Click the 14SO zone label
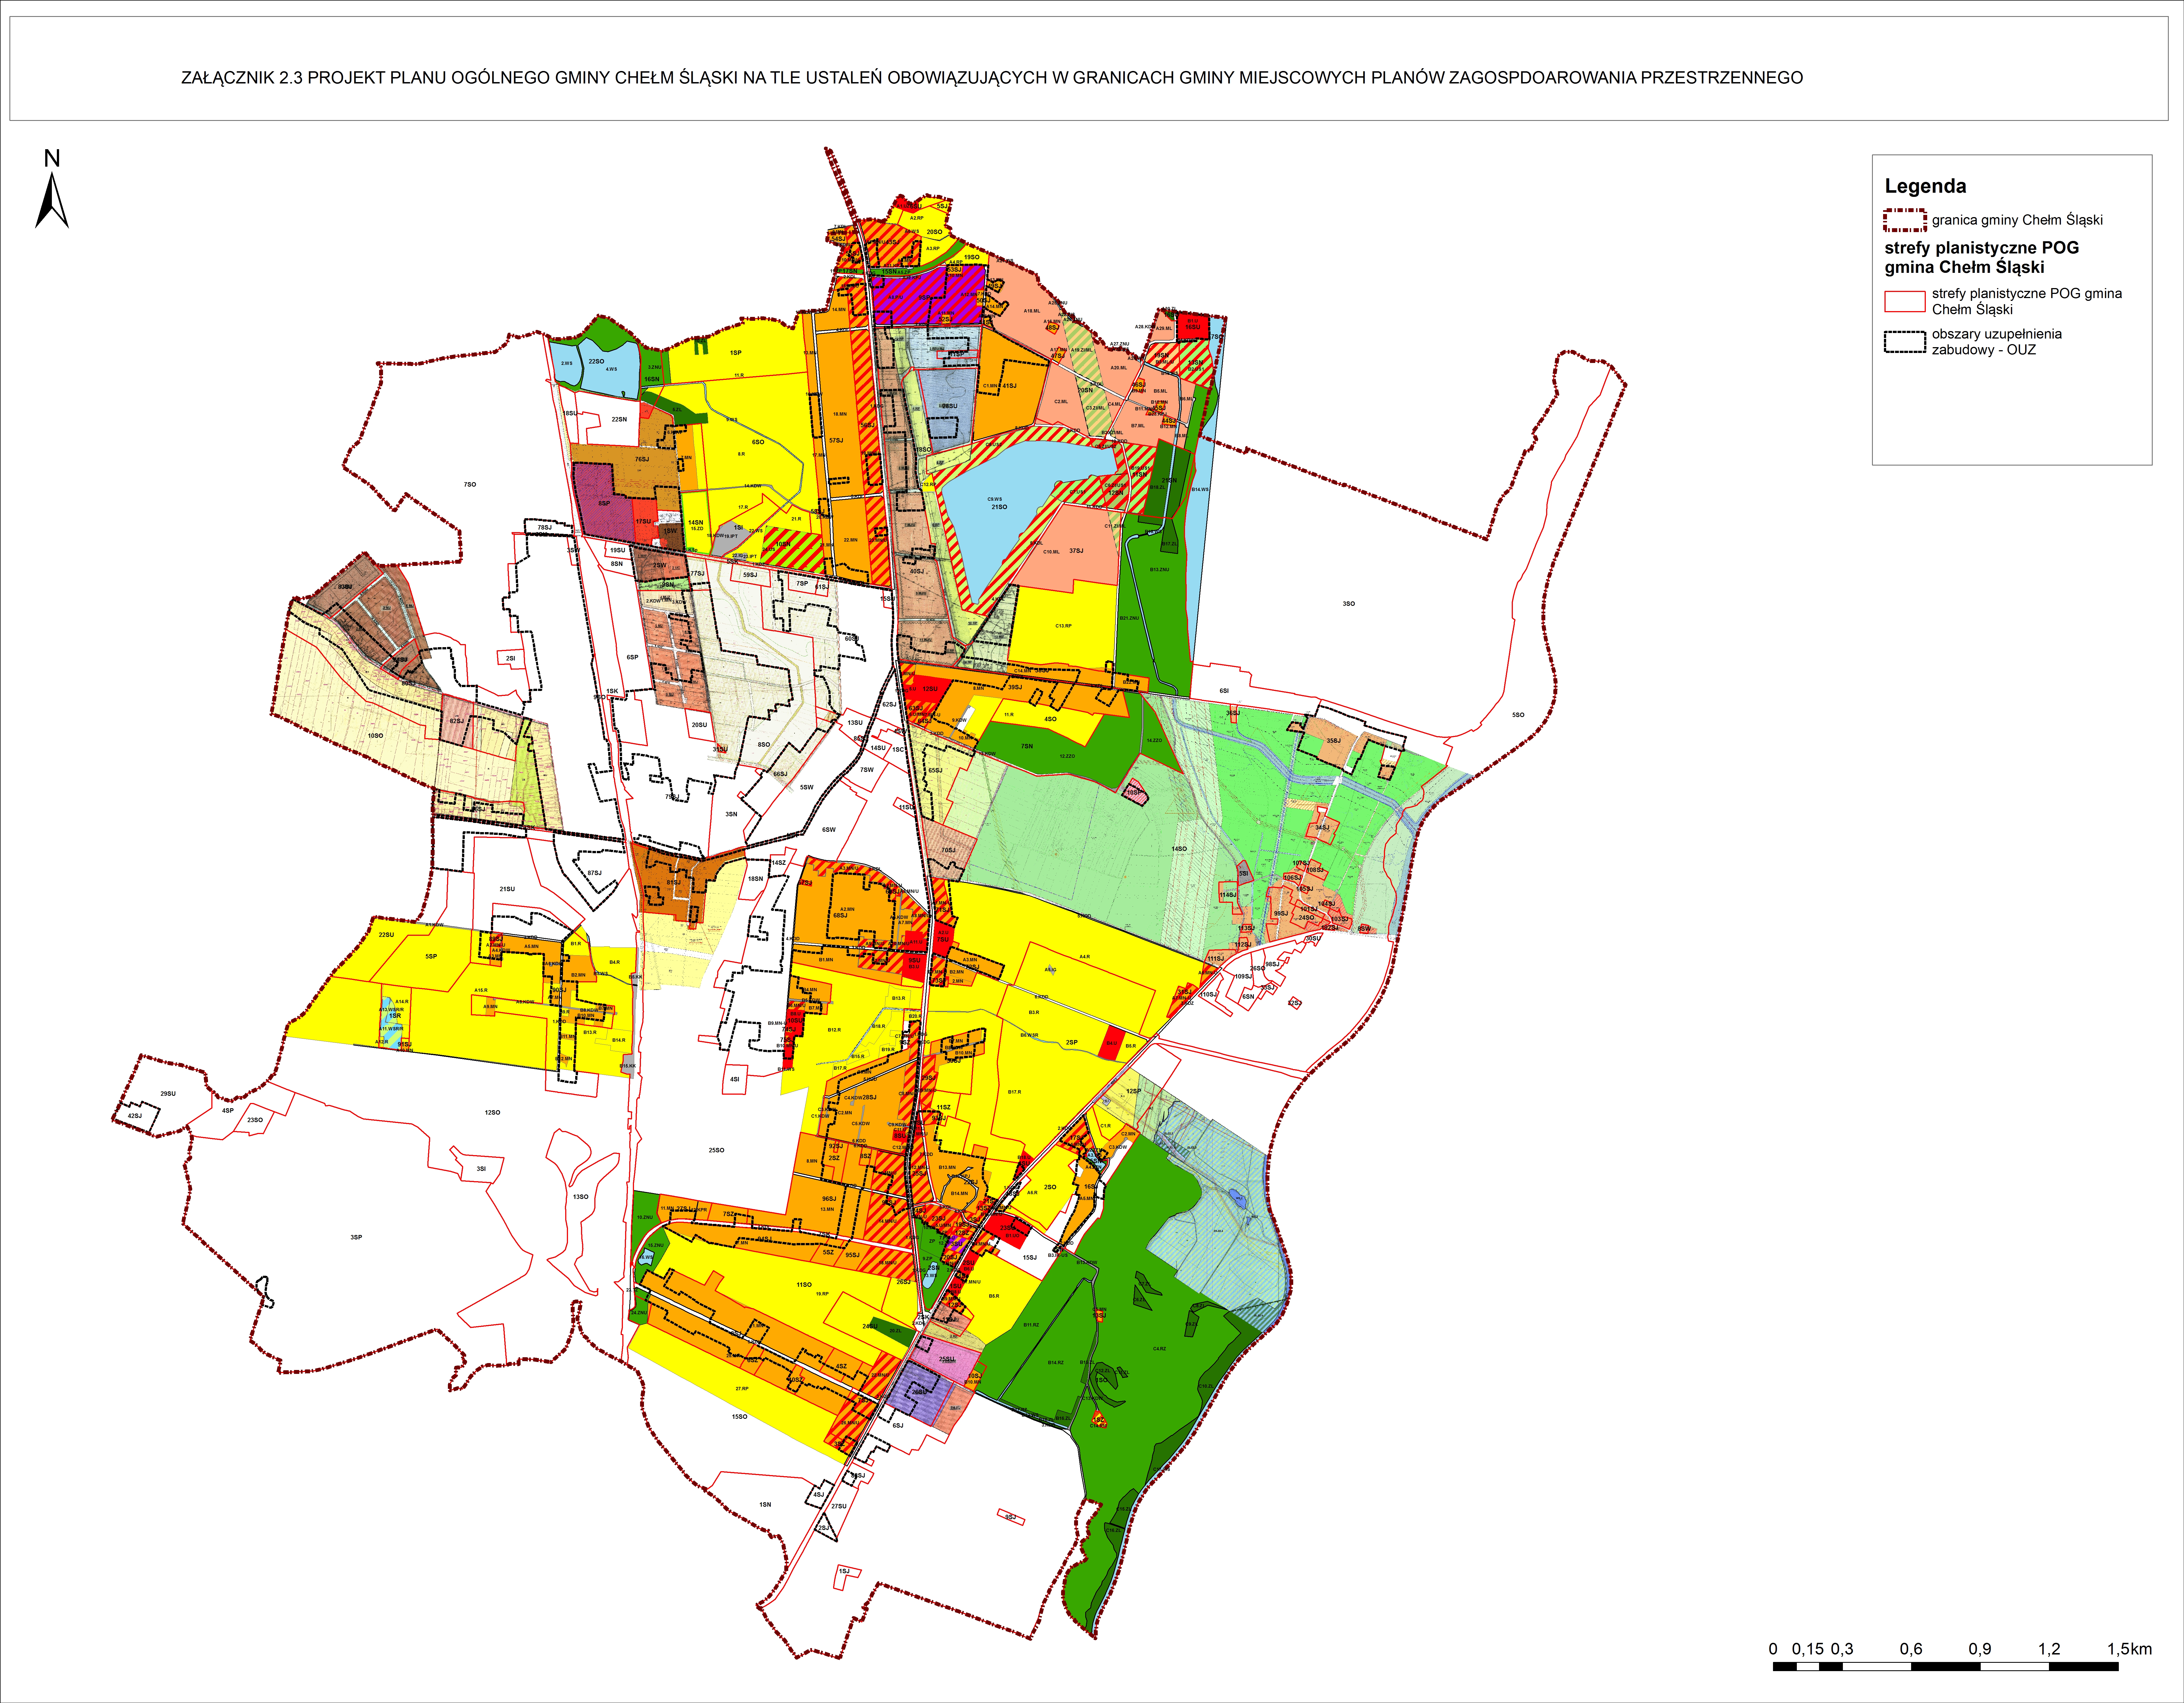This screenshot has width=2184, height=1703. [x=1179, y=849]
